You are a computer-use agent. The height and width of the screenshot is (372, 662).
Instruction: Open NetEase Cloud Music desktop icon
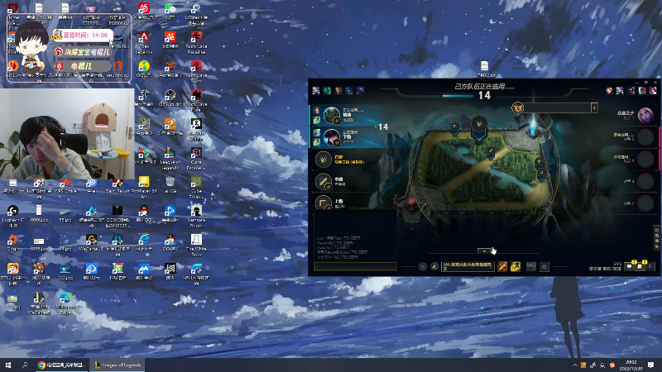[144, 11]
